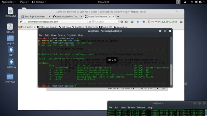The width and height of the screenshot is (207, 116).
Task: Close the Down For Everyone tab
Action: coord(113,16)
